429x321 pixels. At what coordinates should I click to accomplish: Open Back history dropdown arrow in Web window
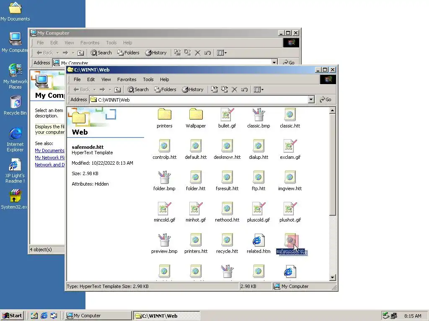click(x=94, y=89)
